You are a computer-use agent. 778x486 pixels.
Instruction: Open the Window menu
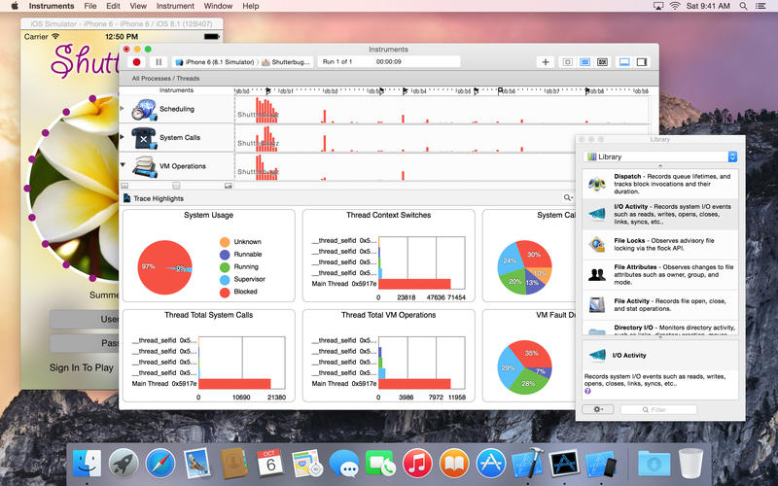pyautogui.click(x=218, y=6)
